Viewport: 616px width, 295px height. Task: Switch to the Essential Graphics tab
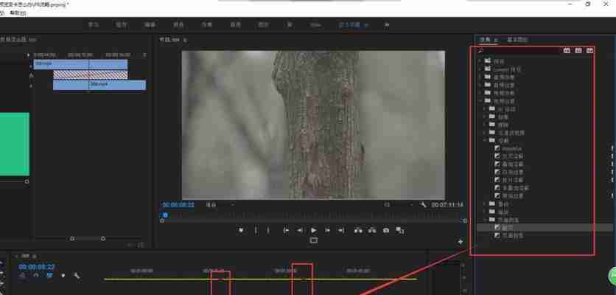pyautogui.click(x=518, y=39)
